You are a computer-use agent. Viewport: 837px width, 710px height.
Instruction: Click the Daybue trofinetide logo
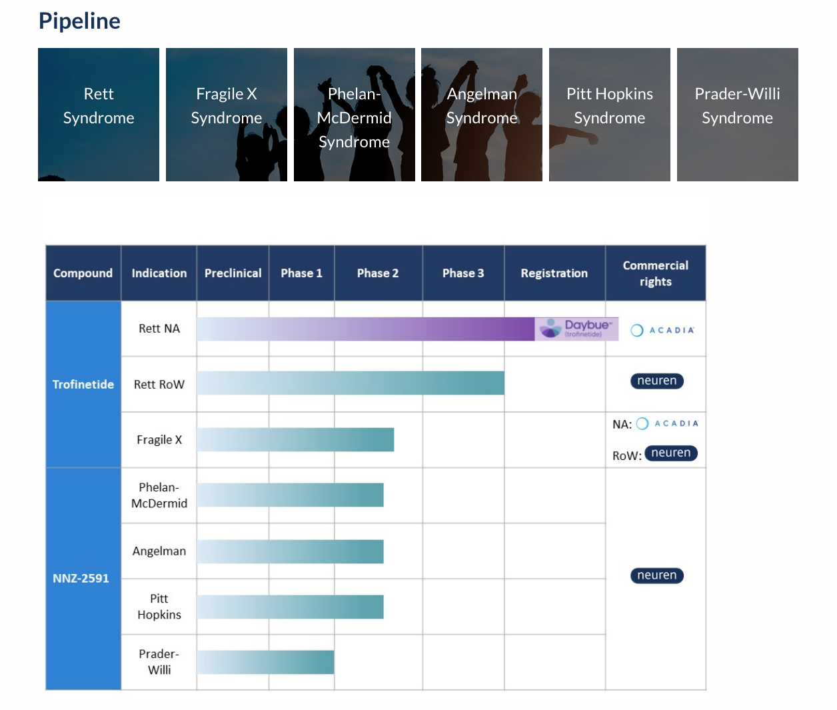pos(576,329)
